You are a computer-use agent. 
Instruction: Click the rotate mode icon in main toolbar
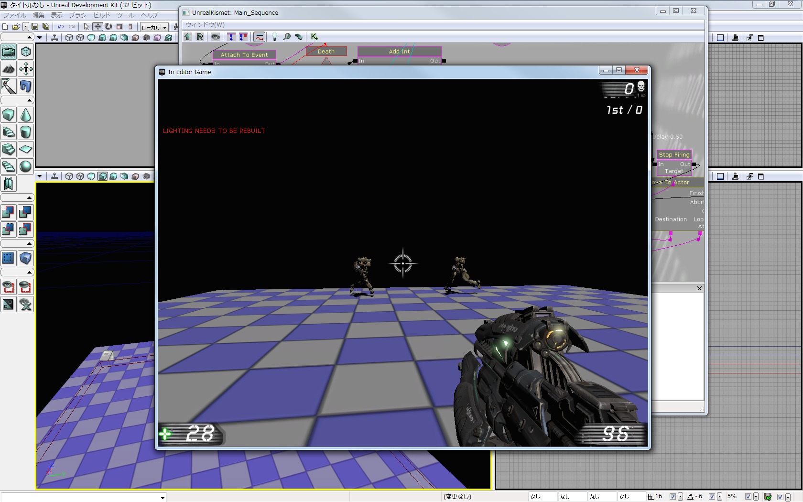[109, 27]
